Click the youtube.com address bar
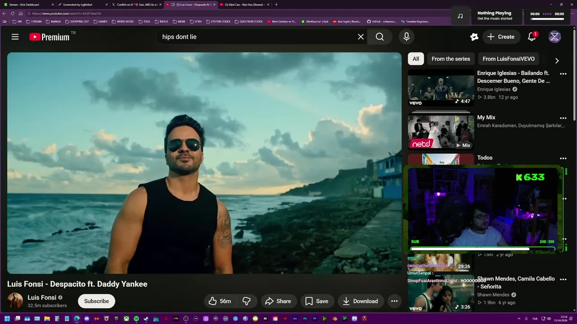The height and width of the screenshot is (324, 577). coord(239,13)
